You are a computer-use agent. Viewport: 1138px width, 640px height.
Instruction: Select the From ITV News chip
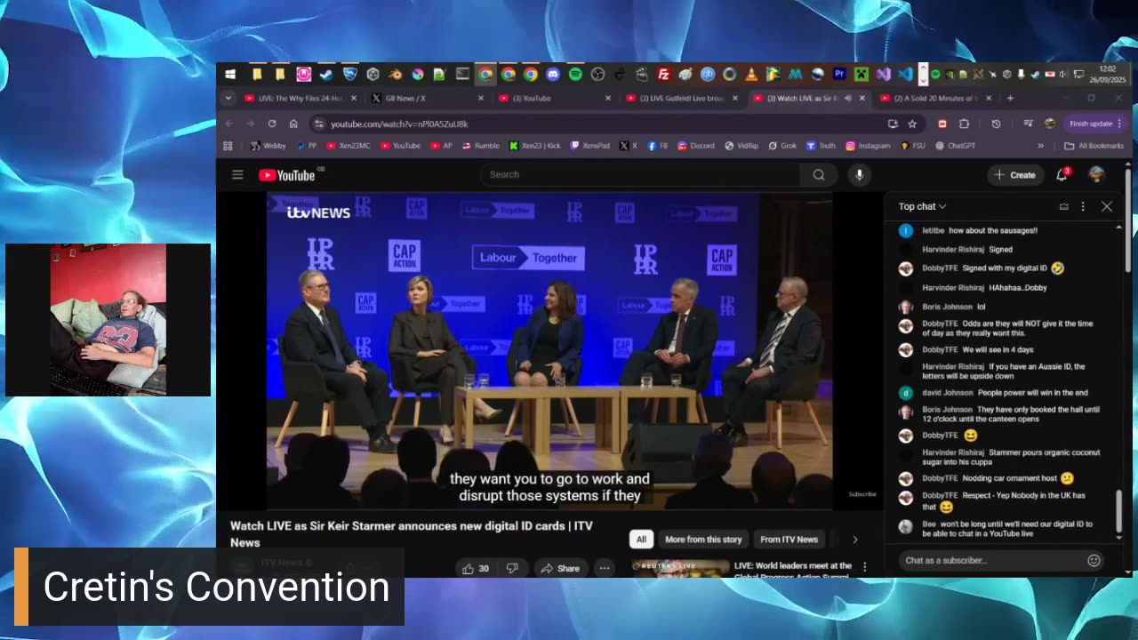pyautogui.click(x=789, y=539)
